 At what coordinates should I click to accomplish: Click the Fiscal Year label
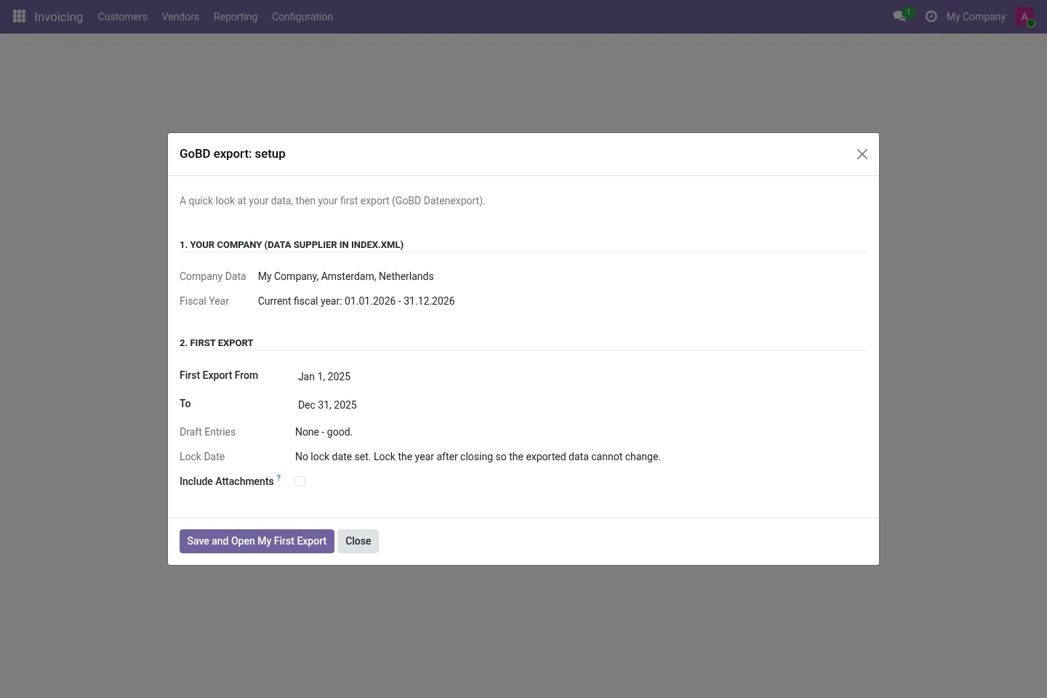point(204,301)
